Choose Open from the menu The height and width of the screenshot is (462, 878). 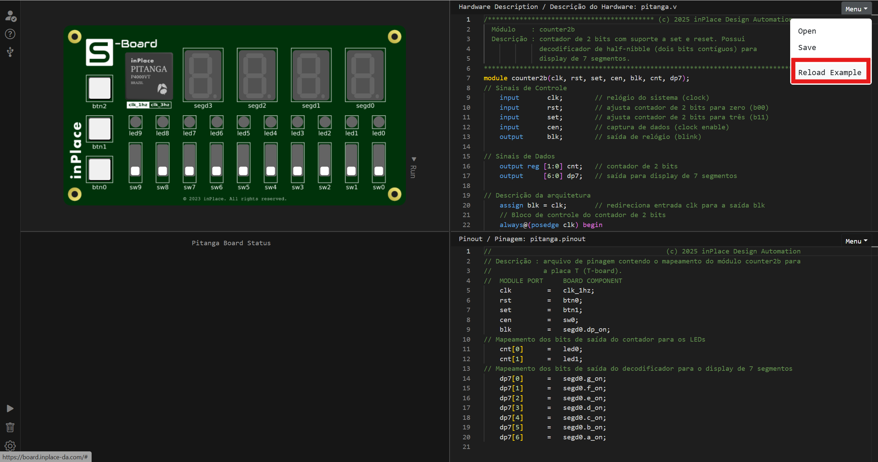pyautogui.click(x=807, y=31)
